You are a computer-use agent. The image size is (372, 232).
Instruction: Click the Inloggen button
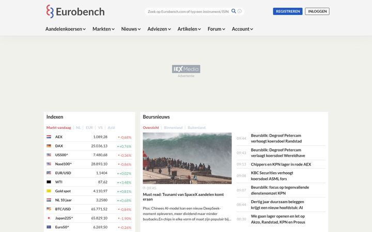point(317,11)
